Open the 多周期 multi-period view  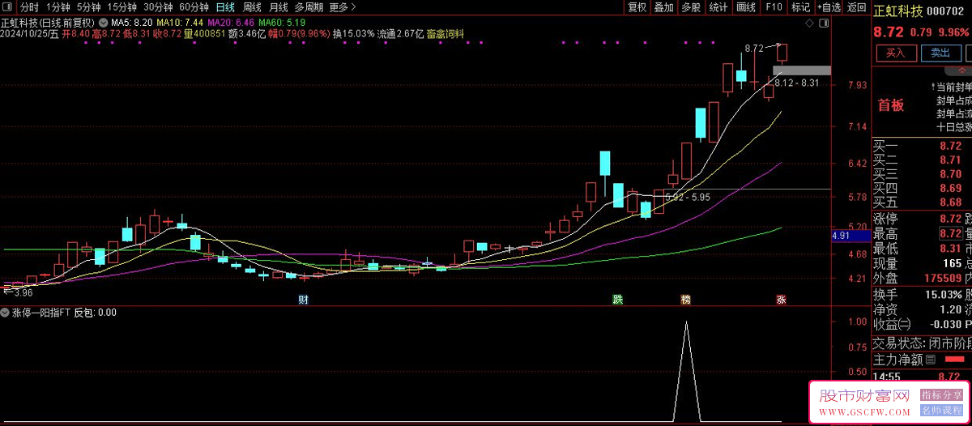[x=309, y=7]
